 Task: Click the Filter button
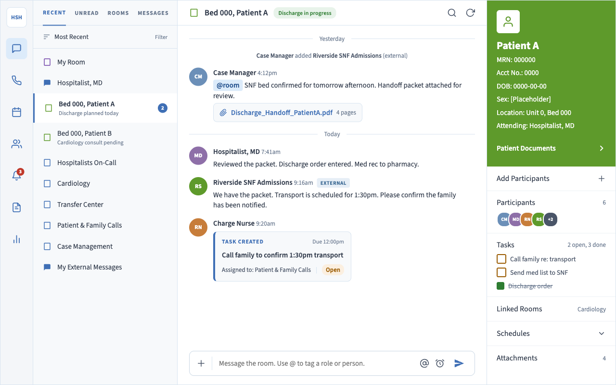tap(161, 37)
